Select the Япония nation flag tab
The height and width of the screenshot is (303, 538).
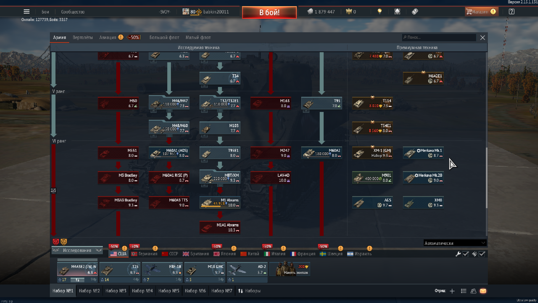point(224,254)
